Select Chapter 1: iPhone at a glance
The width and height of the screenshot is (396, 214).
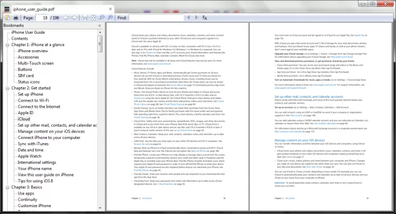pyautogui.click(x=38, y=45)
